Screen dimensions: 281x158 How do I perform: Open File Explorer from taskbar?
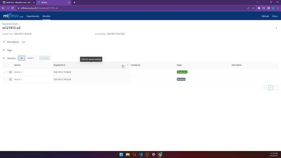(128, 154)
